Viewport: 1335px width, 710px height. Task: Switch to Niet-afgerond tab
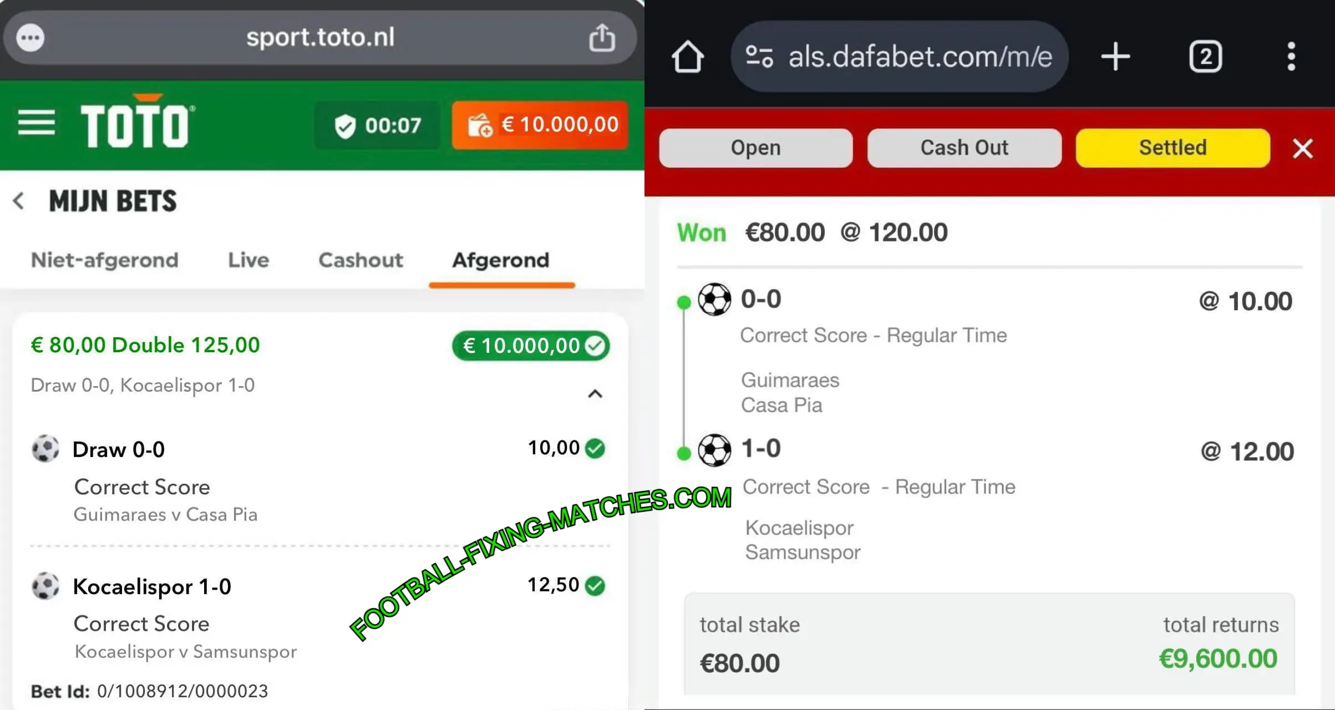coord(104,260)
